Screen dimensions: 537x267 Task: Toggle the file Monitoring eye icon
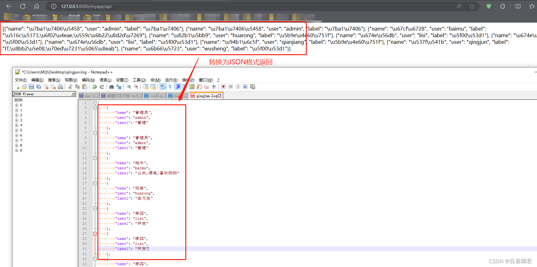pyautogui.click(x=214, y=87)
